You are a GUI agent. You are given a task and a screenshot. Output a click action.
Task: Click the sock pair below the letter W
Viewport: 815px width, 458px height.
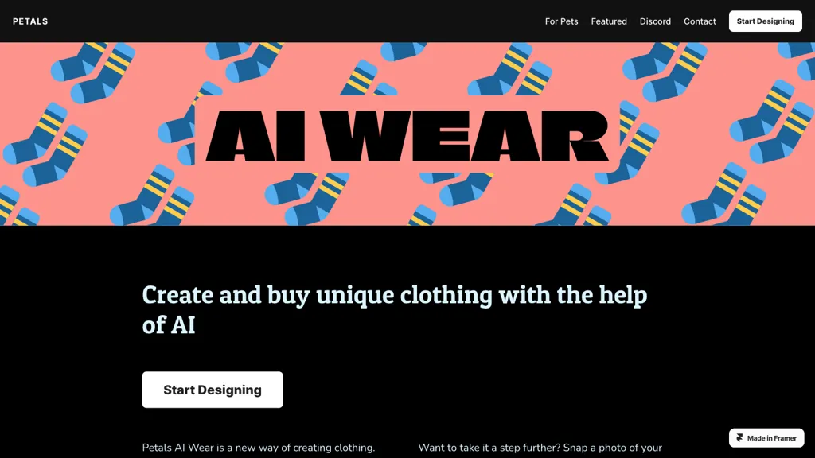point(306,198)
